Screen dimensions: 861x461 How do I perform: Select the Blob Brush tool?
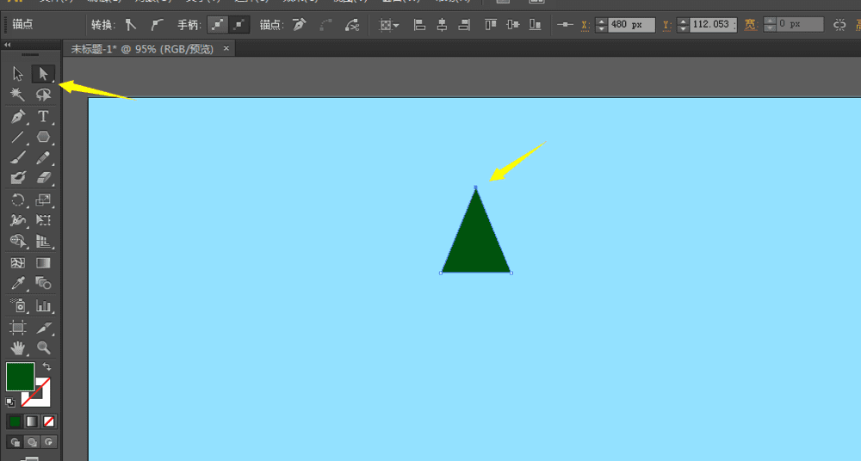click(x=17, y=178)
